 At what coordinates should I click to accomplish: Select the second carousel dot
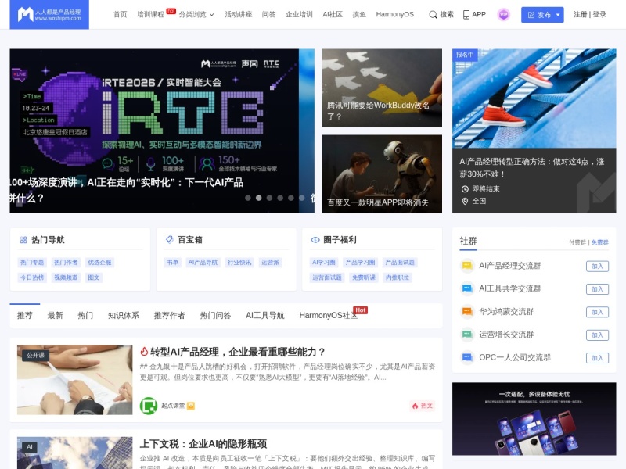pos(259,198)
